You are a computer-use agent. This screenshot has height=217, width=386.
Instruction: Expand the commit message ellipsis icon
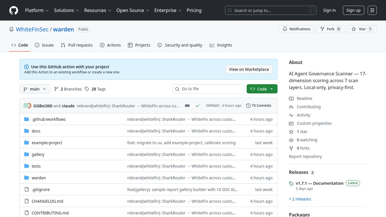187,106
